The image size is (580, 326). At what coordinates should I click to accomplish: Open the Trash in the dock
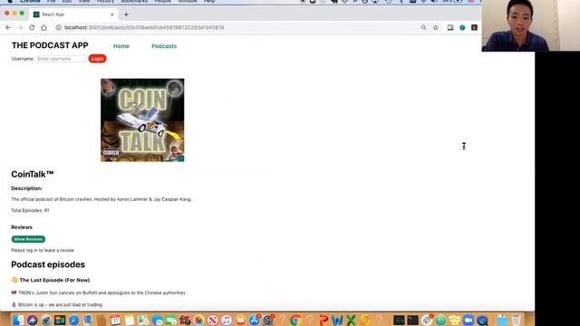tap(517, 320)
